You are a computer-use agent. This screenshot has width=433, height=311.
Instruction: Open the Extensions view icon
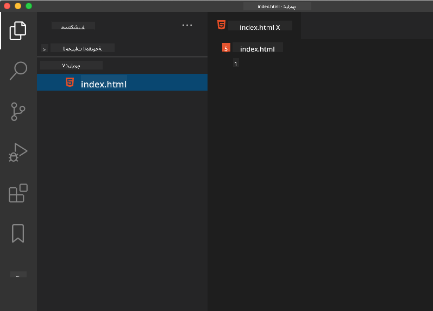18,193
